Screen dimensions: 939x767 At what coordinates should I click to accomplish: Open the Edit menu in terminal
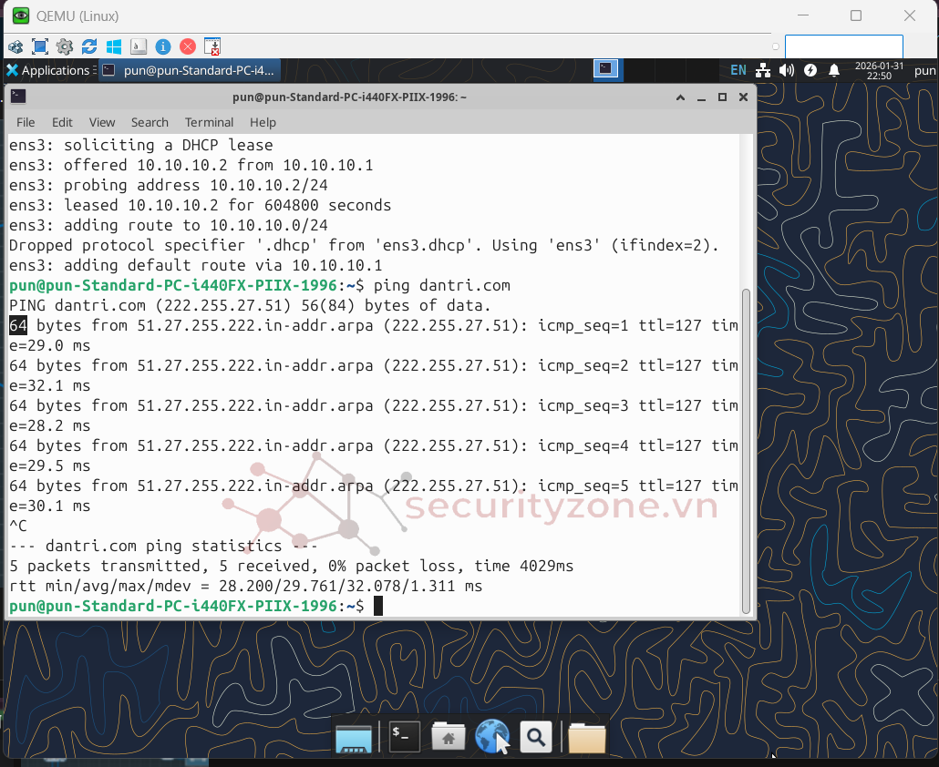[x=62, y=122]
